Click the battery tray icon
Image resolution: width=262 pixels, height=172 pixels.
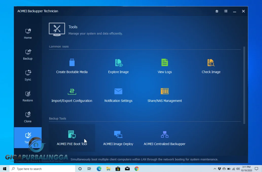pos(229,169)
